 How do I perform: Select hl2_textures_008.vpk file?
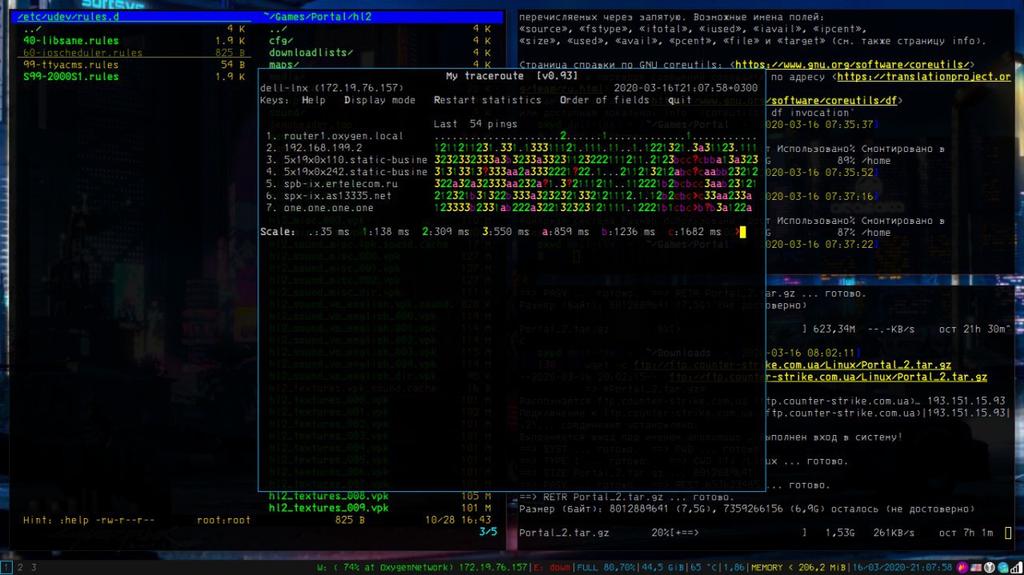382,496
